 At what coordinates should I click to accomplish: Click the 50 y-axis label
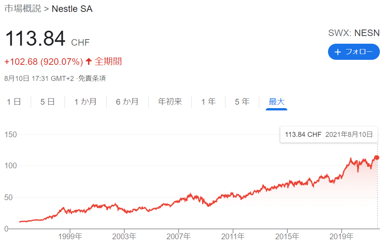click(8, 197)
